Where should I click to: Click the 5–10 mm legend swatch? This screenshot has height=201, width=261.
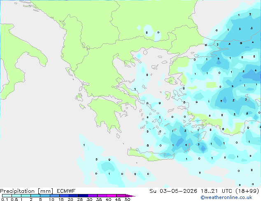pyautogui.click(x=45, y=196)
